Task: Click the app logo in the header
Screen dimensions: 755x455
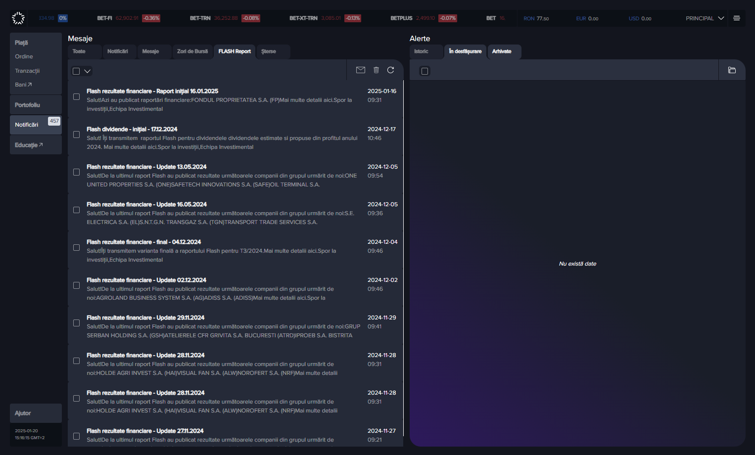Action: click(x=18, y=18)
